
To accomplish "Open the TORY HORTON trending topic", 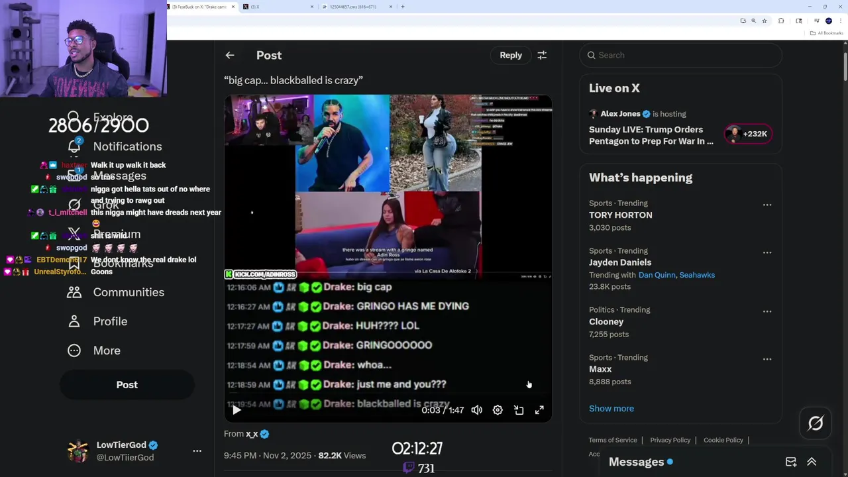I will (x=620, y=215).
